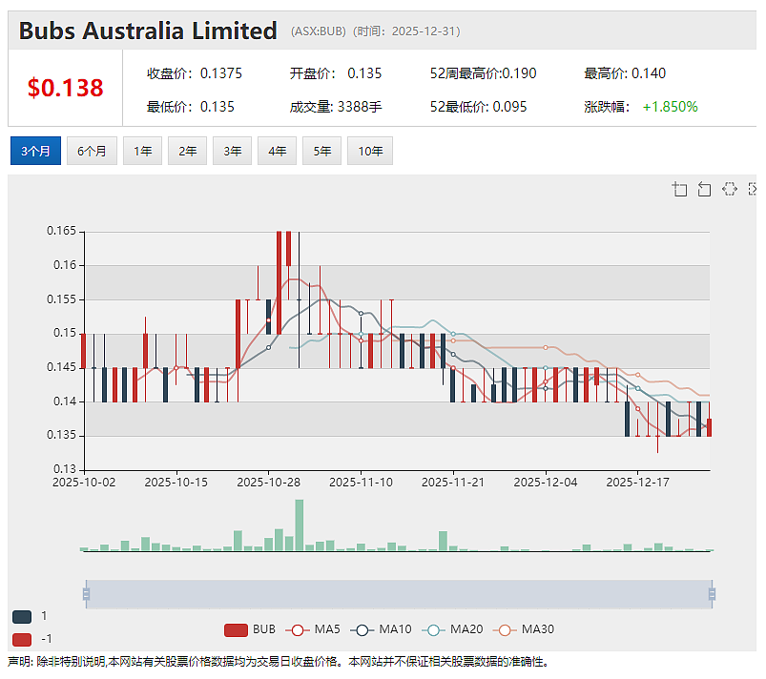Hide the MA20 moving average line
The image size is (766, 679).
pos(433,630)
